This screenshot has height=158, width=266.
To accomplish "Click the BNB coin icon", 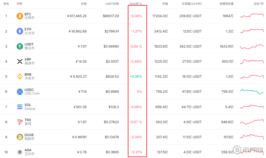I will [20, 76].
